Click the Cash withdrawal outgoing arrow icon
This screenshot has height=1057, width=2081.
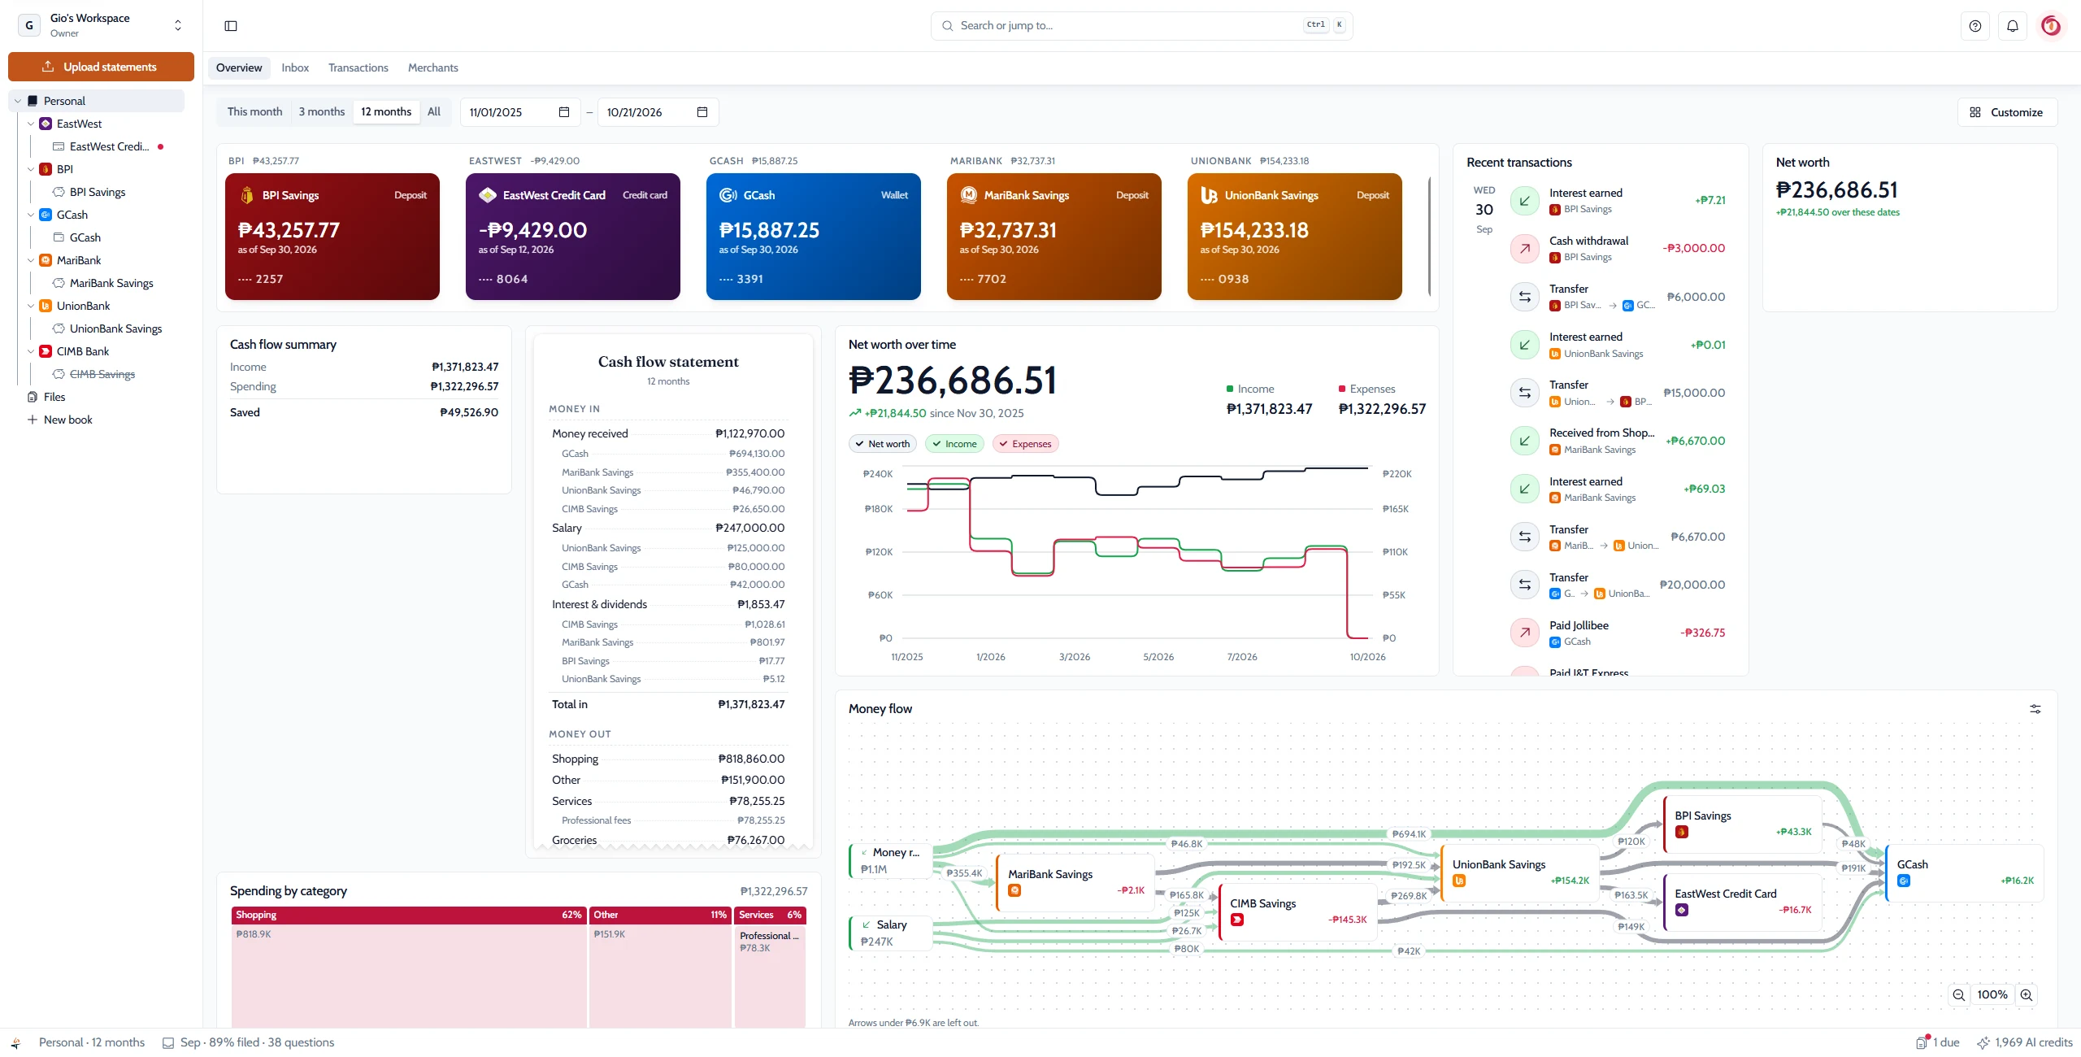[x=1525, y=249]
